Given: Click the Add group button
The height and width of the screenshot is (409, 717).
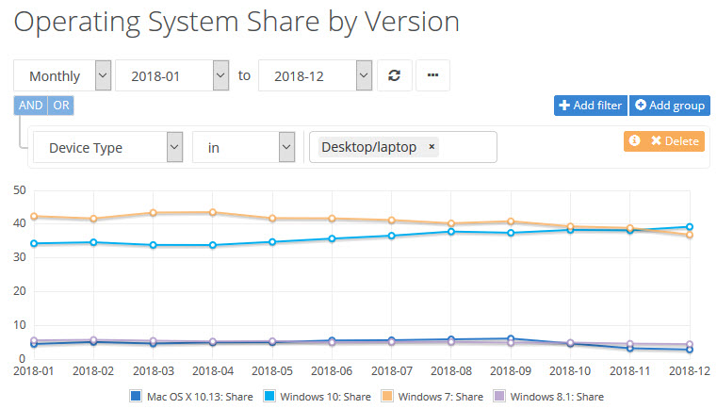Looking at the screenshot, I should pyautogui.click(x=669, y=106).
